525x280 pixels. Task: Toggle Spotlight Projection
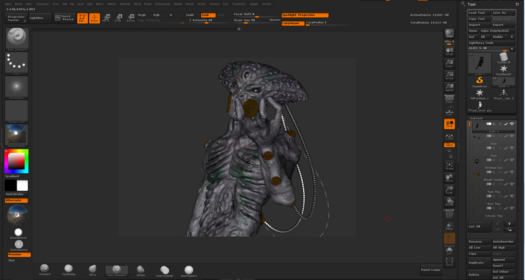pos(305,15)
